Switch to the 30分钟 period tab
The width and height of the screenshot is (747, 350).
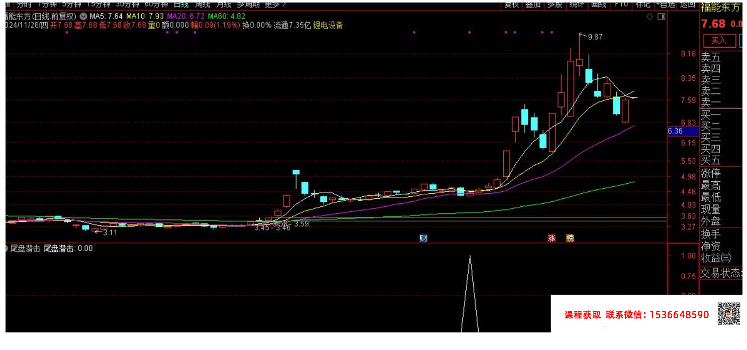tap(127, 4)
